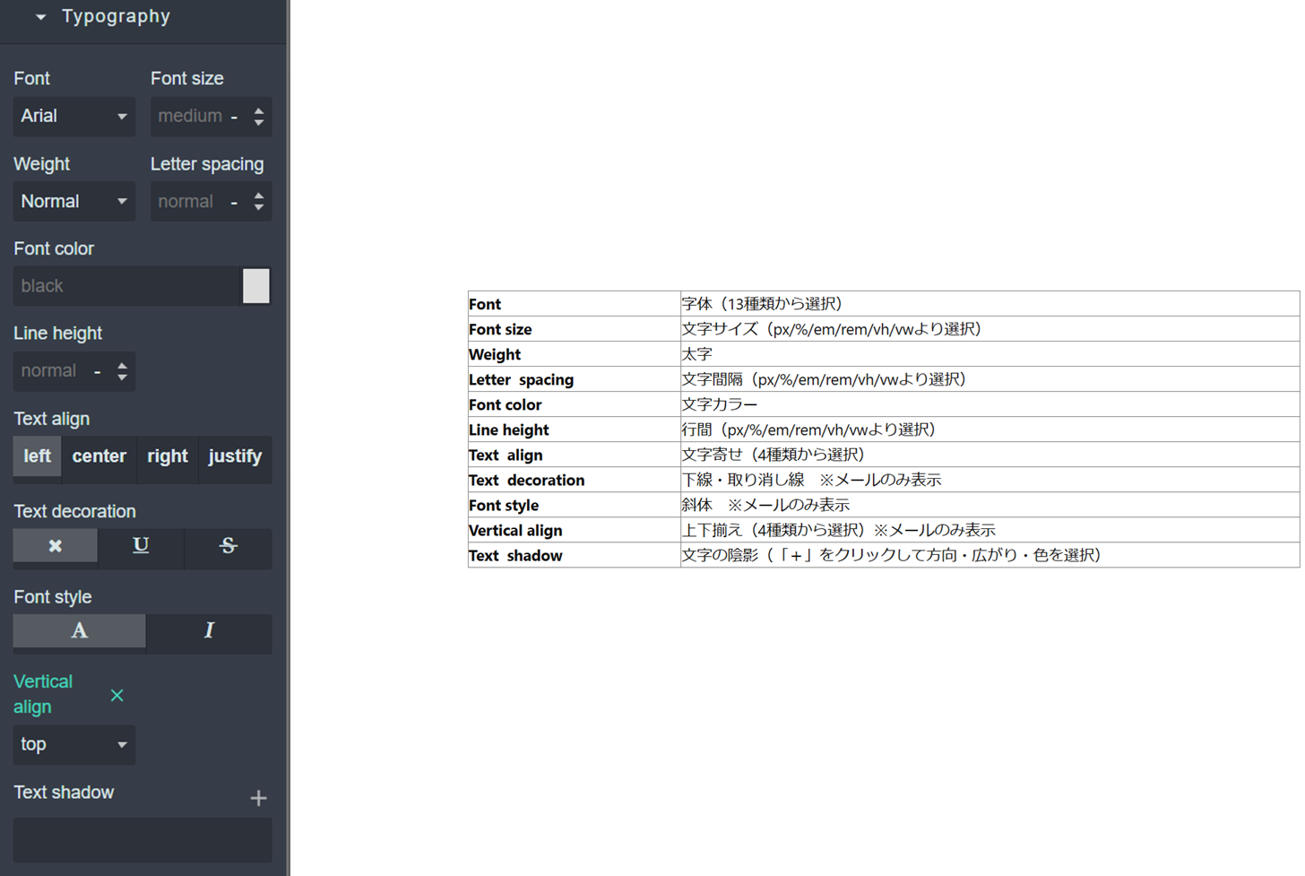
Task: Open the Font color swatch picker
Action: click(x=256, y=286)
